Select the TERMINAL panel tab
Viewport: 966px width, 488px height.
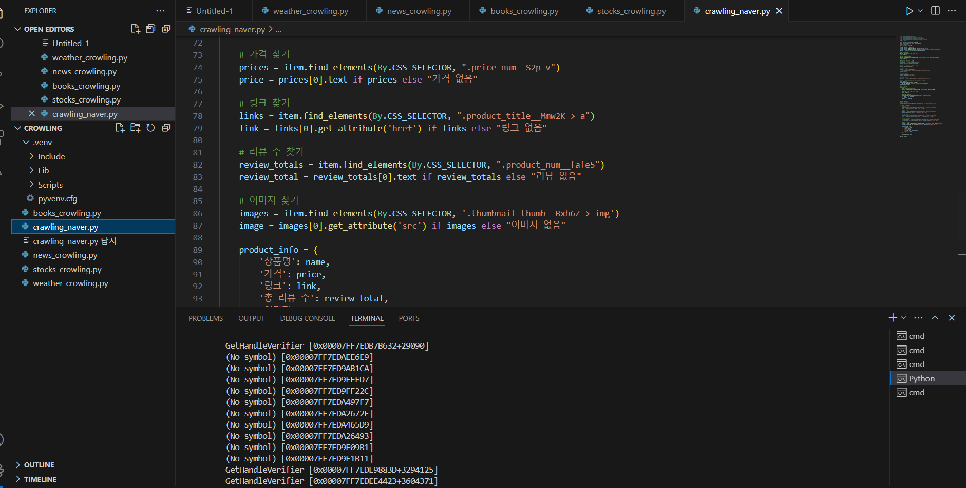tap(367, 318)
